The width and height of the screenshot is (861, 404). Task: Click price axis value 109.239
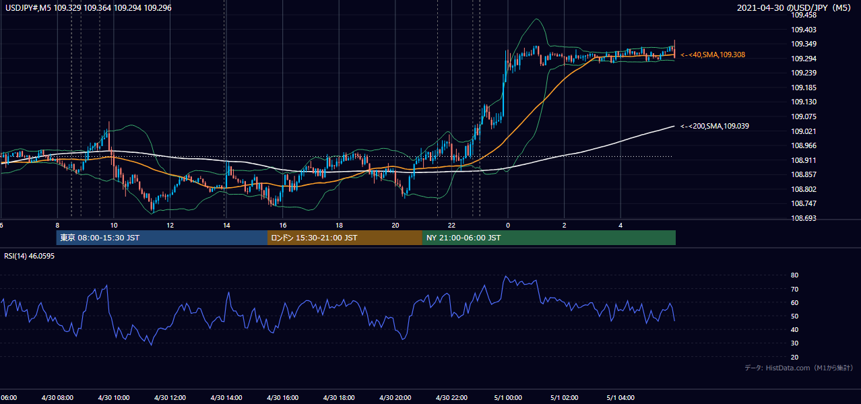tap(803, 73)
